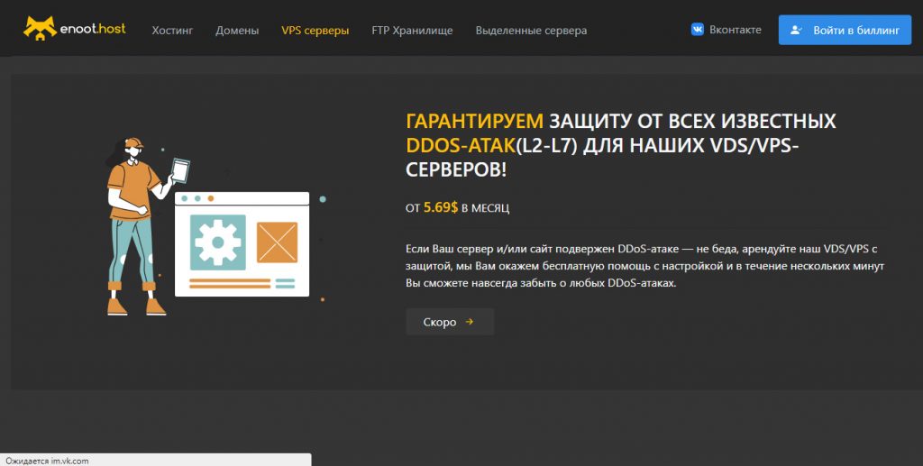Click the enoot.host brand name text

[93, 29]
